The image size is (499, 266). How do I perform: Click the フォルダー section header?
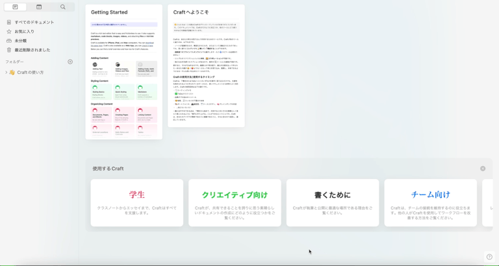[14, 62]
